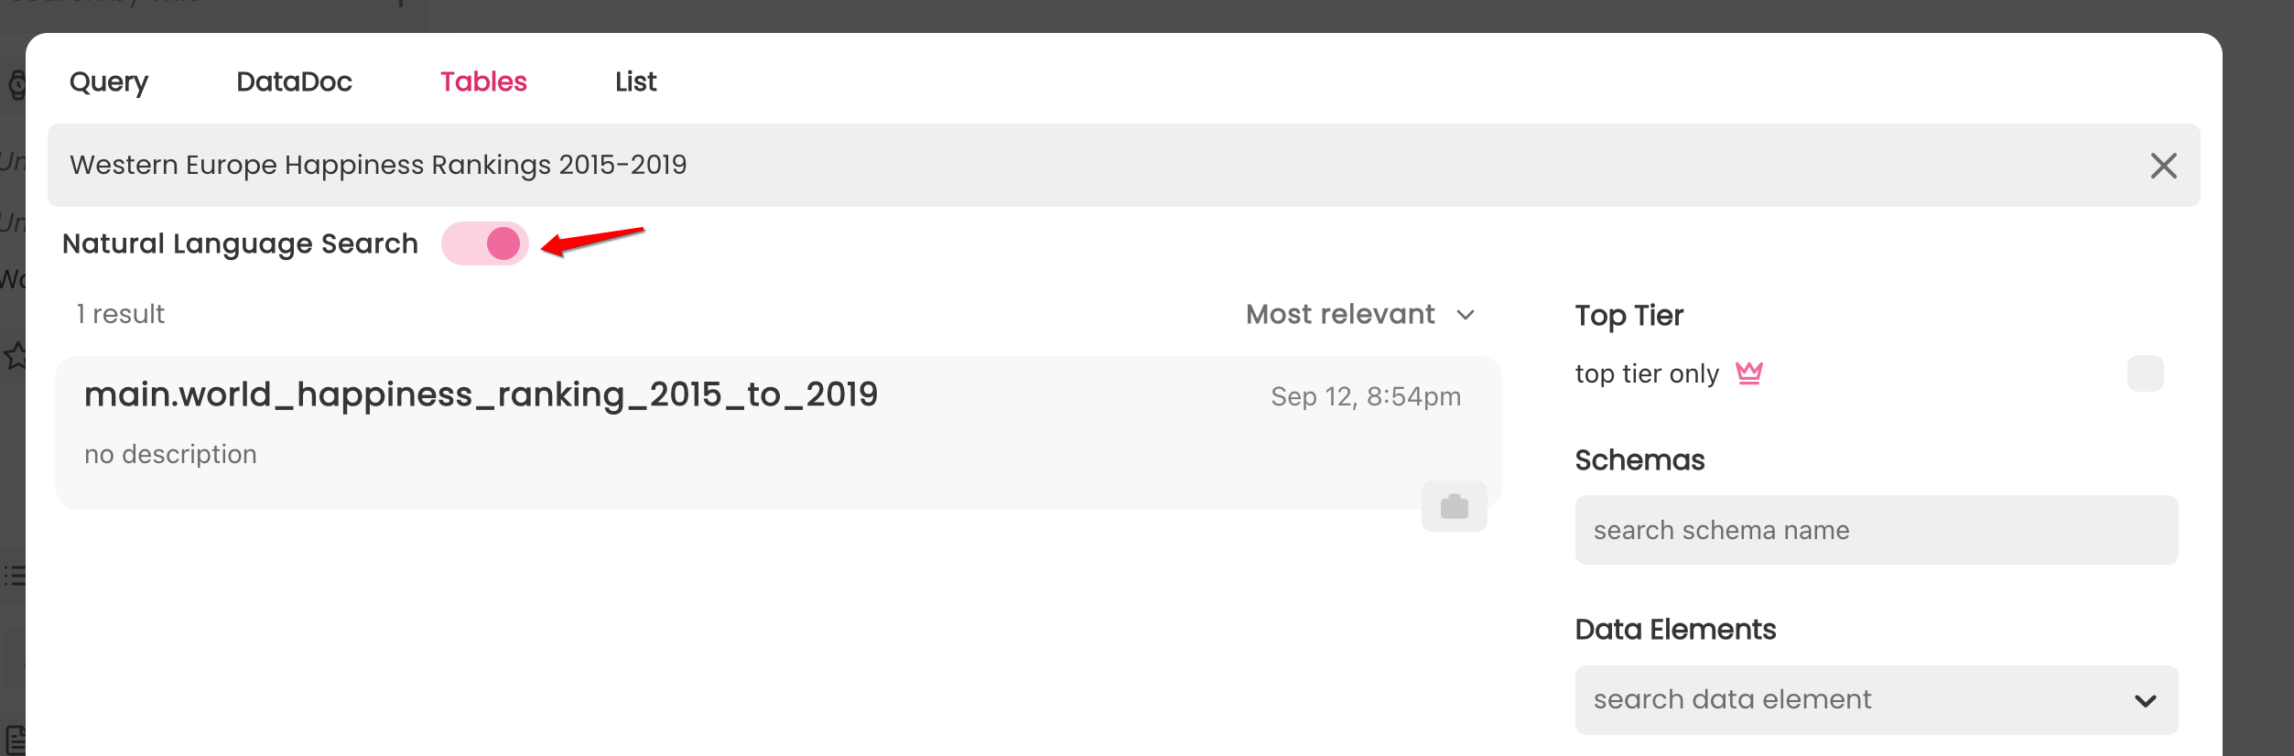This screenshot has width=2294, height=756.
Task: Toggle off Natural Language Search switch
Action: 485,243
